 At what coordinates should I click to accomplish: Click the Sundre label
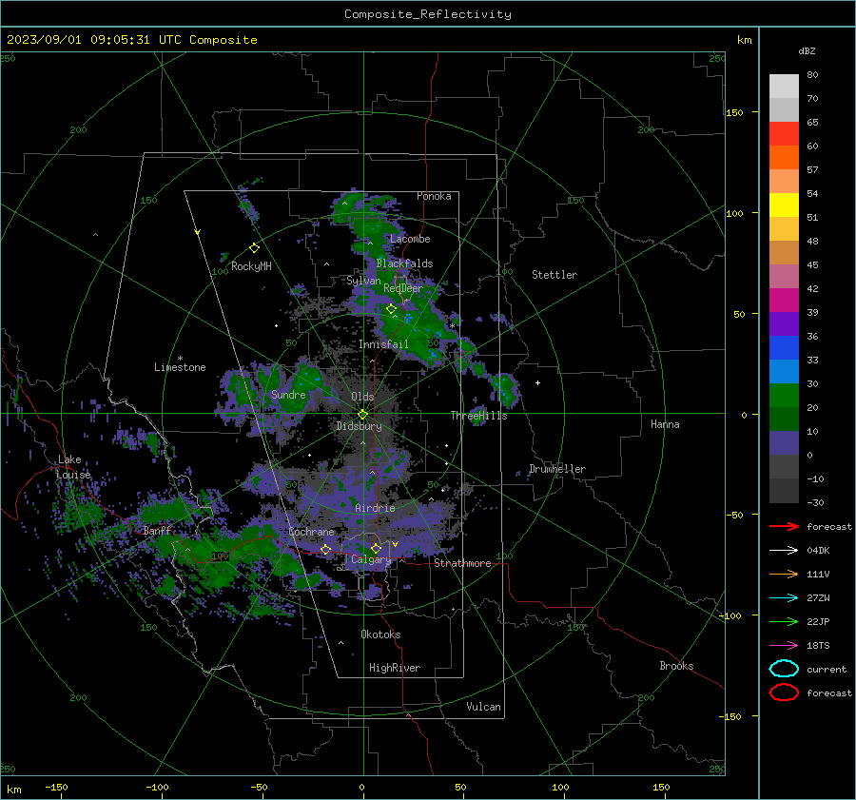click(288, 395)
